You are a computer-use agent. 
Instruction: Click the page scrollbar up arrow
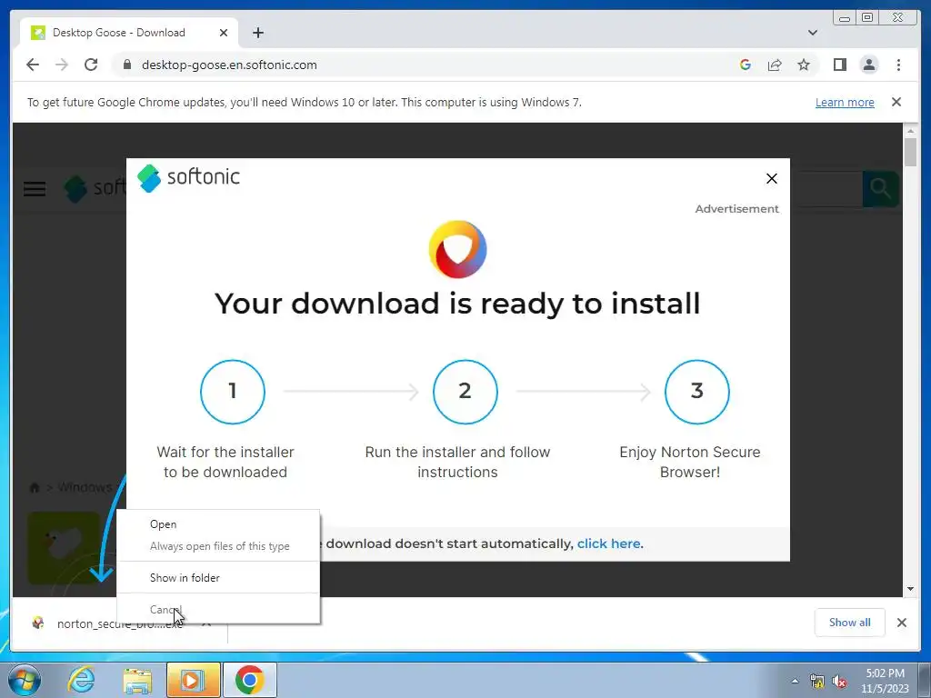910,130
